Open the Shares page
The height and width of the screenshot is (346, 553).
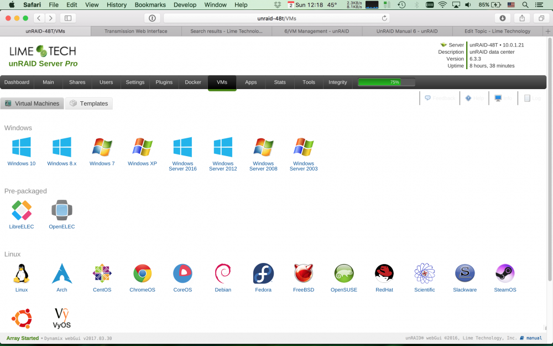click(x=77, y=82)
